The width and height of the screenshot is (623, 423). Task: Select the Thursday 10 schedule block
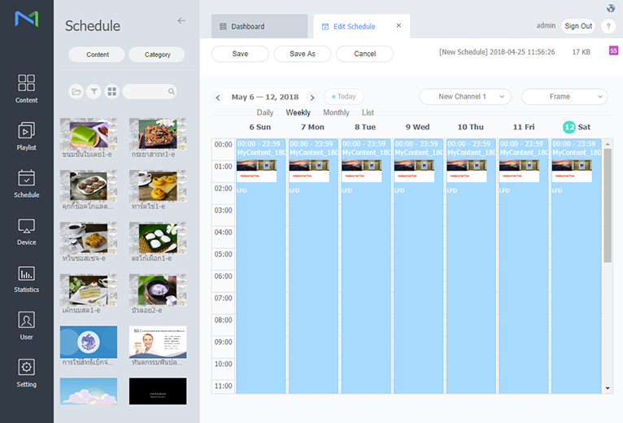tap(471, 266)
